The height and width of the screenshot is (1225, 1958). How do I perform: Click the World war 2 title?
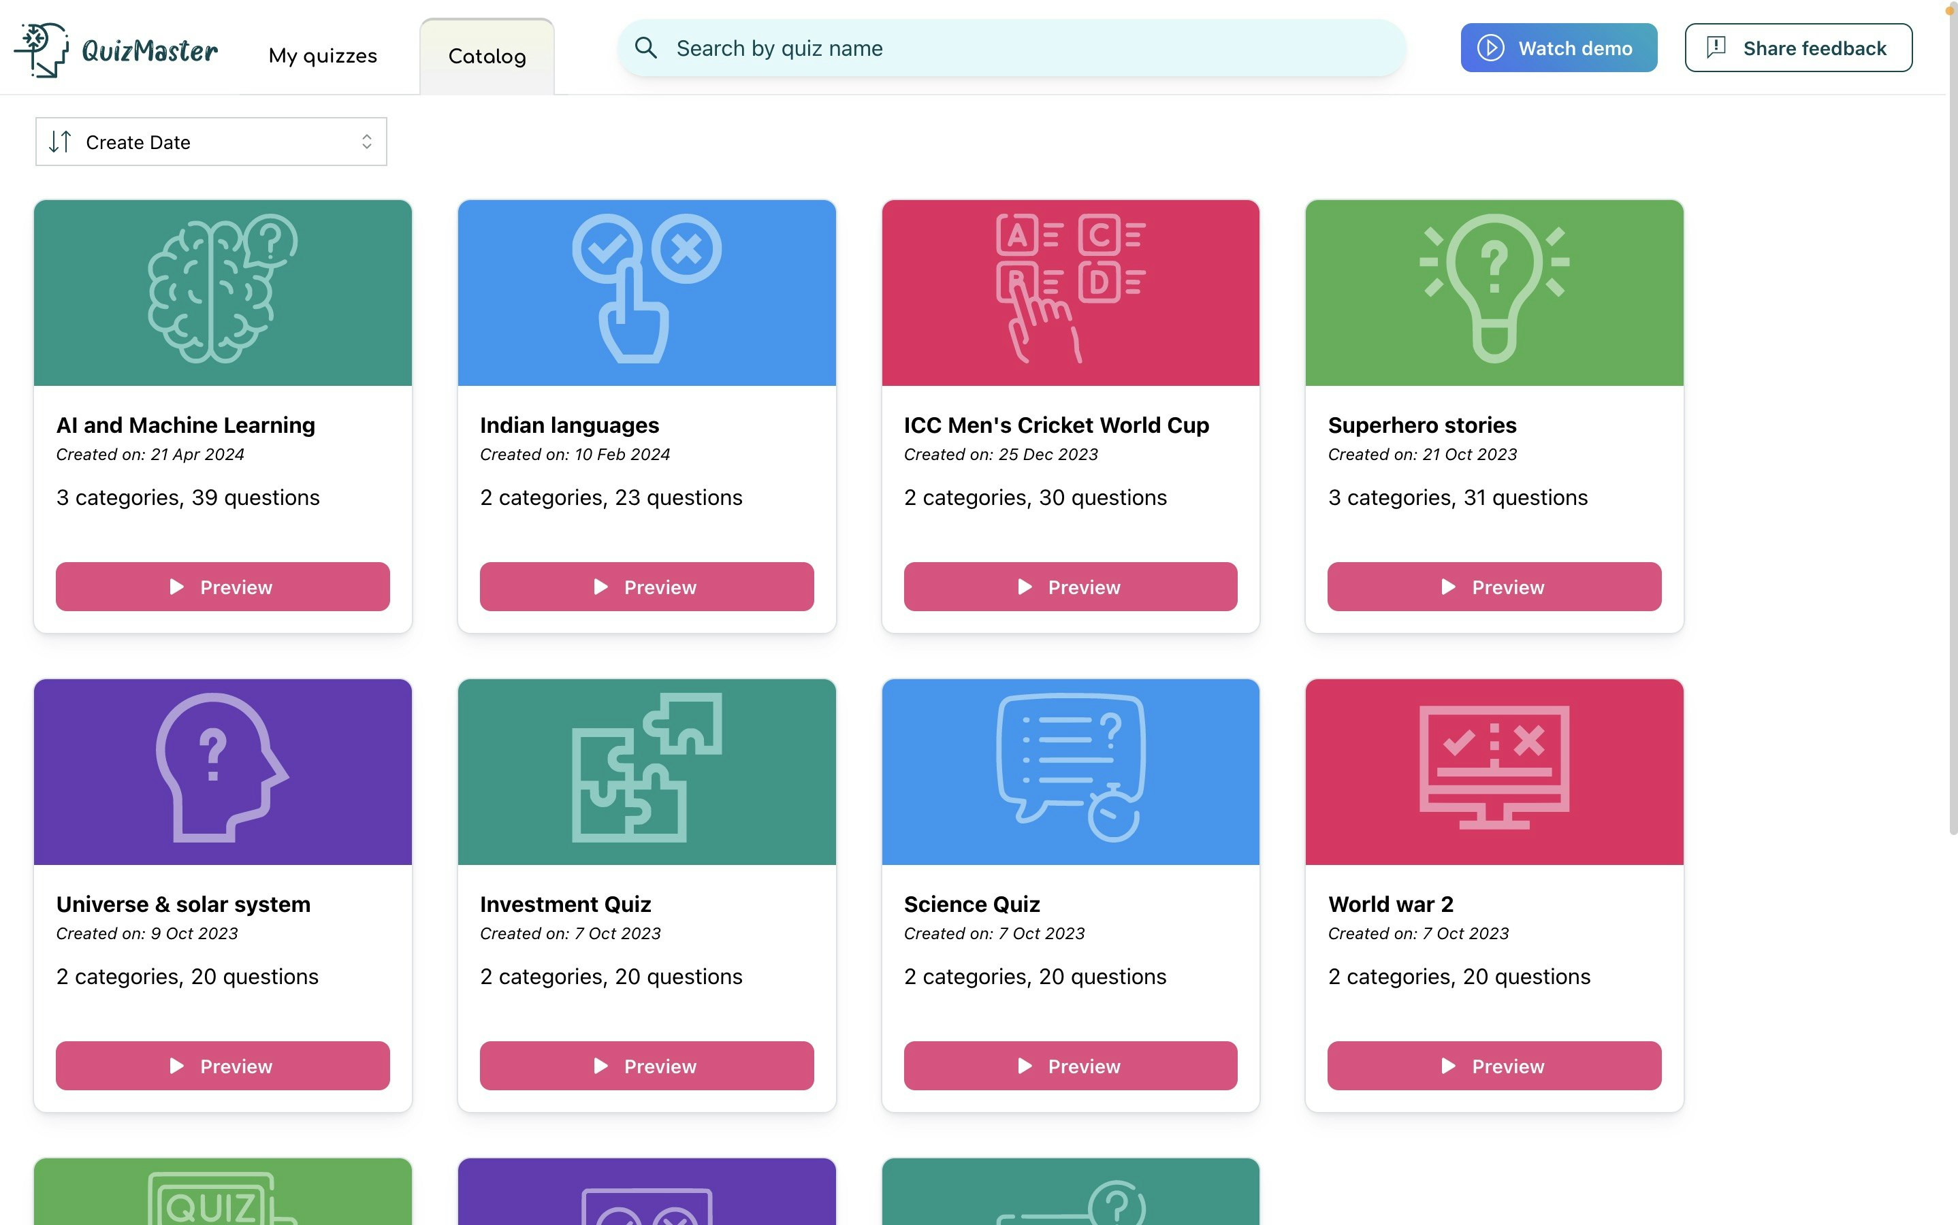pos(1390,903)
